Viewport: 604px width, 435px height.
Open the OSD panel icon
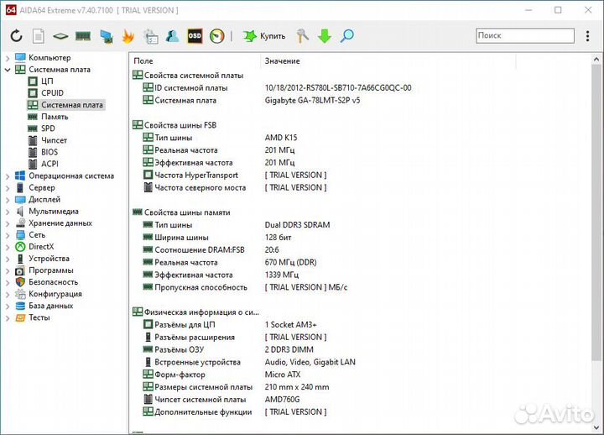click(195, 36)
